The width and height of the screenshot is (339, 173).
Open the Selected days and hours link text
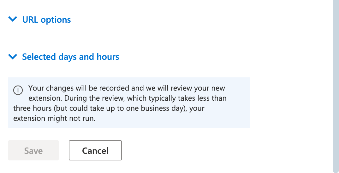70,57
